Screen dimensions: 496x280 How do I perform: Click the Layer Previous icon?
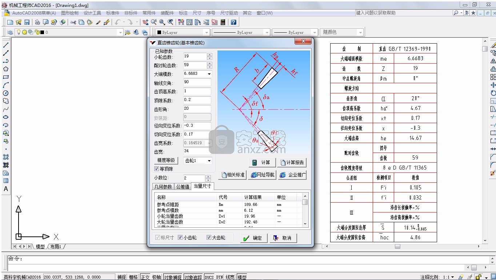coord(136,32)
